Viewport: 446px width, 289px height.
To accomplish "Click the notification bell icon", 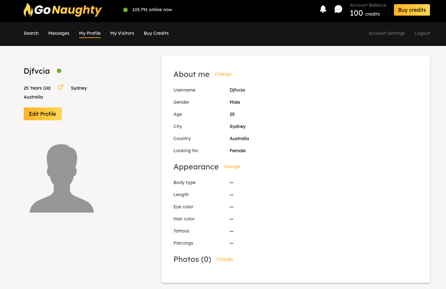I will (x=323, y=9).
